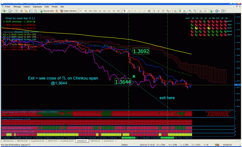Viewport: 242px width, 147px height.
Task: Select the active EURUSD,M1 chart tab
Action: (82, 141)
